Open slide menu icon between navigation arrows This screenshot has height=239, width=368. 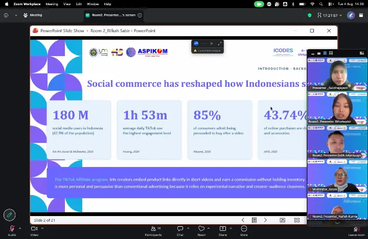click(254, 220)
